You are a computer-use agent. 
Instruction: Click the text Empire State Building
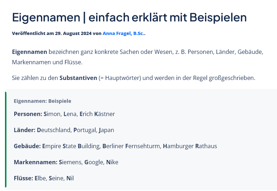pos(71,146)
